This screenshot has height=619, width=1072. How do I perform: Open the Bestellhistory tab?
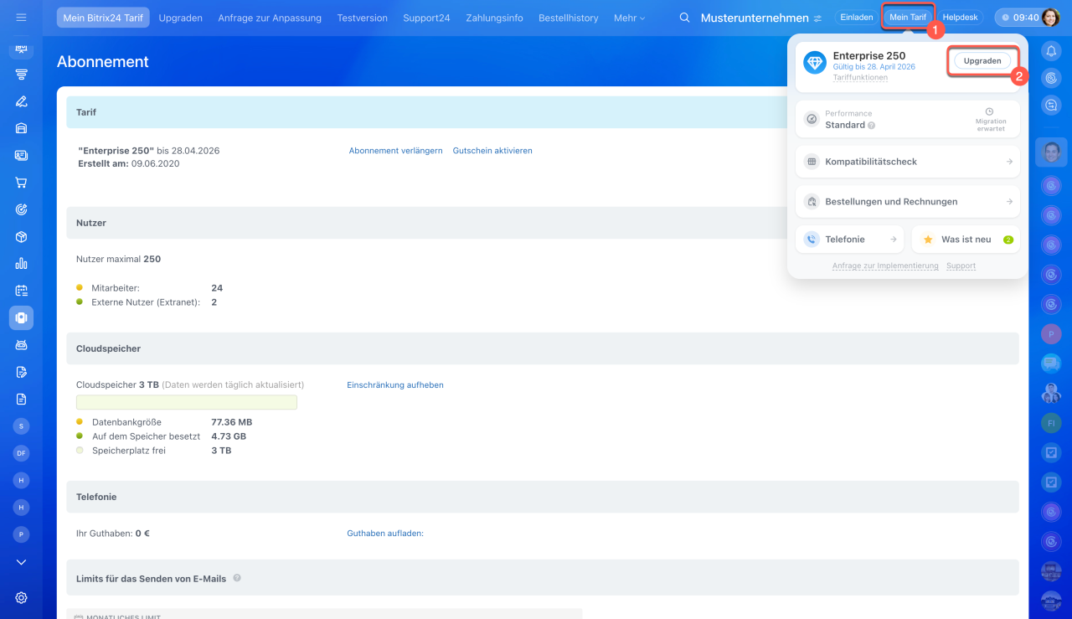pos(568,18)
